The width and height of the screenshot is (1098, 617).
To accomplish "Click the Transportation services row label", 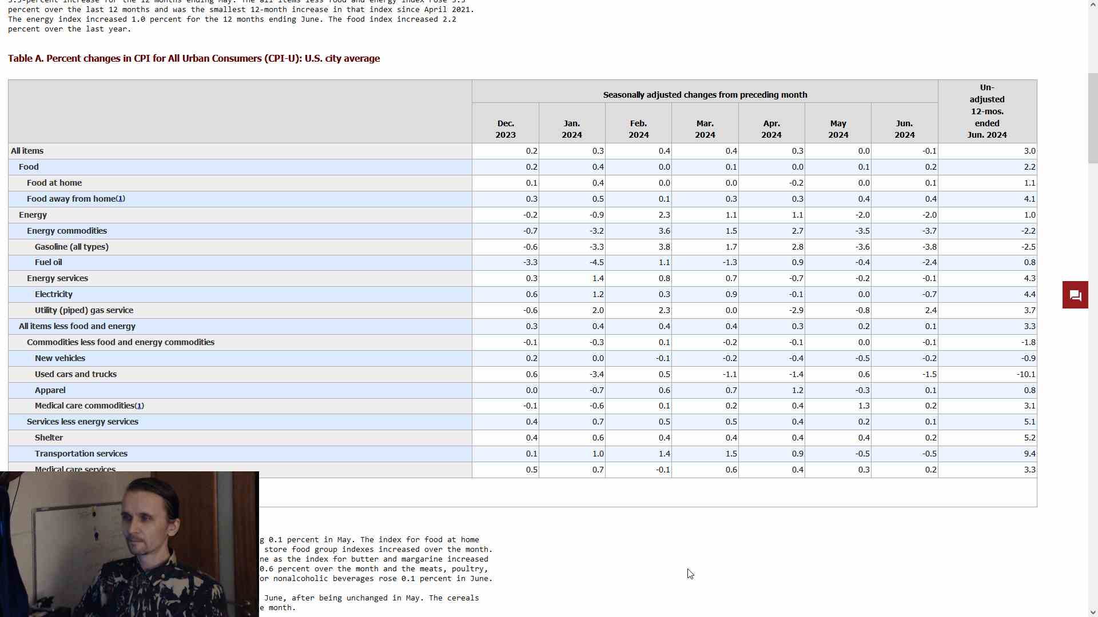I will (x=81, y=454).
